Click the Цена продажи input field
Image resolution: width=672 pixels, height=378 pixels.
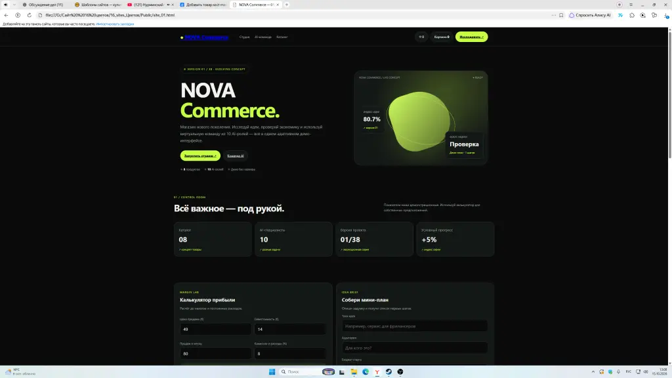pos(215,329)
